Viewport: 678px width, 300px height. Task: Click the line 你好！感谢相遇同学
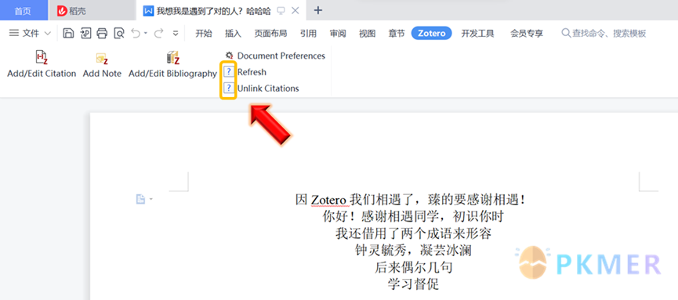point(413,216)
